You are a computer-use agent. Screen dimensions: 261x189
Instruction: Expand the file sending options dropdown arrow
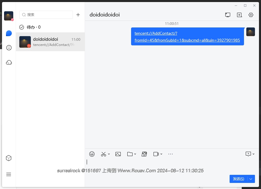(135, 154)
